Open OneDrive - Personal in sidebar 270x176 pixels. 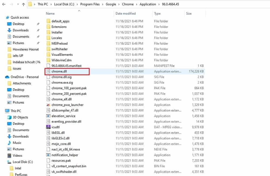point(25,77)
